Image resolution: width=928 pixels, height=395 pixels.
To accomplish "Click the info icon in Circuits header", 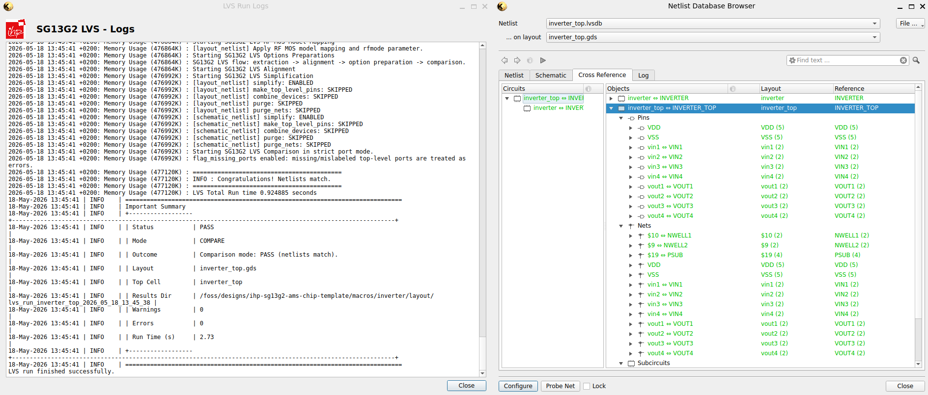I will tap(588, 89).
